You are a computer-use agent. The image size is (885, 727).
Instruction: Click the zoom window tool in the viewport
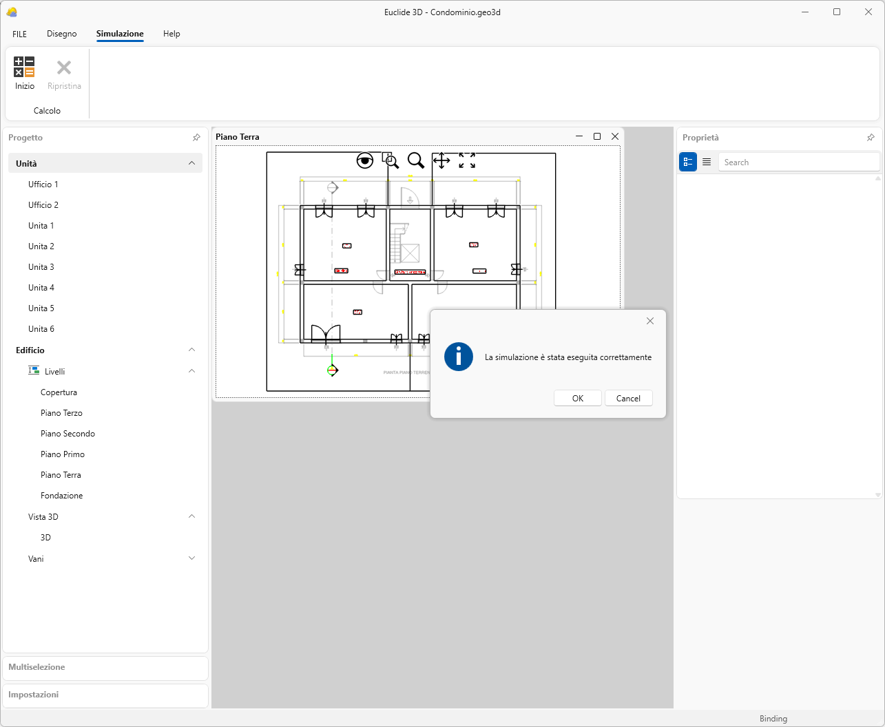(x=391, y=160)
